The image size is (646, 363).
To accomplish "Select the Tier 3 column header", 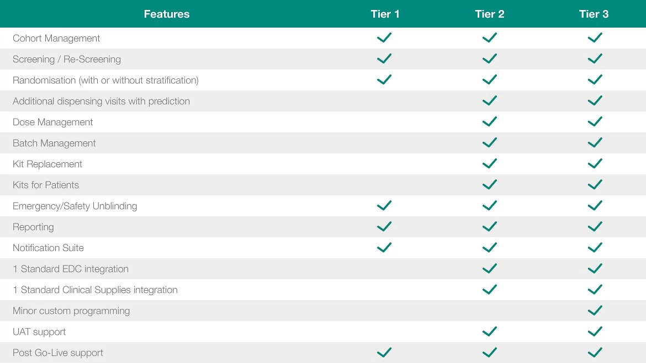I will [594, 14].
